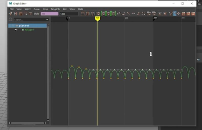Screen dimensions: 202x130
Task: Click the green-bracketed E tangent icon
Action: tap(103, 14)
